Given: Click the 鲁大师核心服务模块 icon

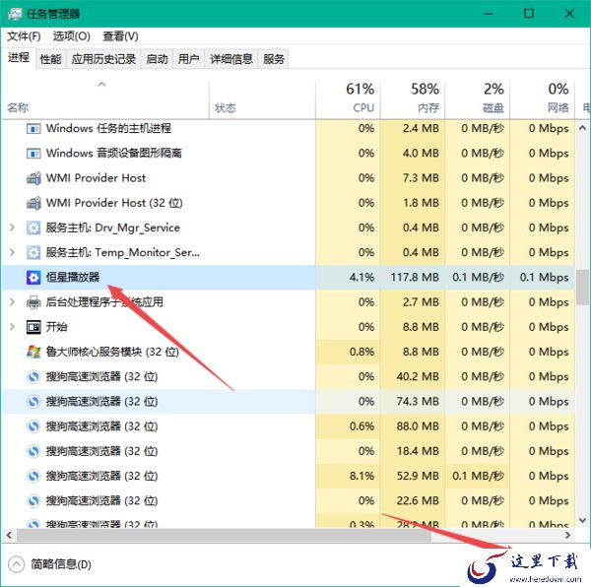Looking at the screenshot, I should pos(33,352).
